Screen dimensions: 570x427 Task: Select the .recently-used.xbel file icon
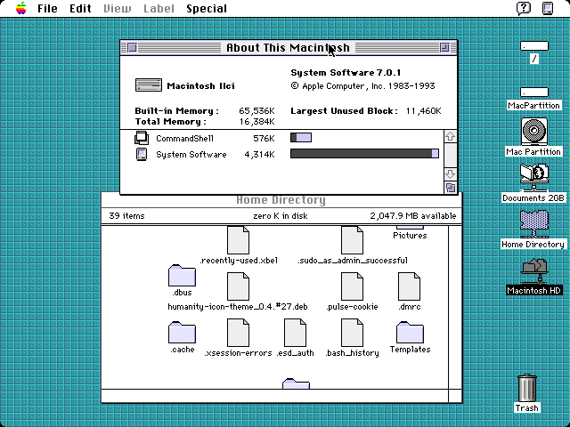click(x=238, y=240)
